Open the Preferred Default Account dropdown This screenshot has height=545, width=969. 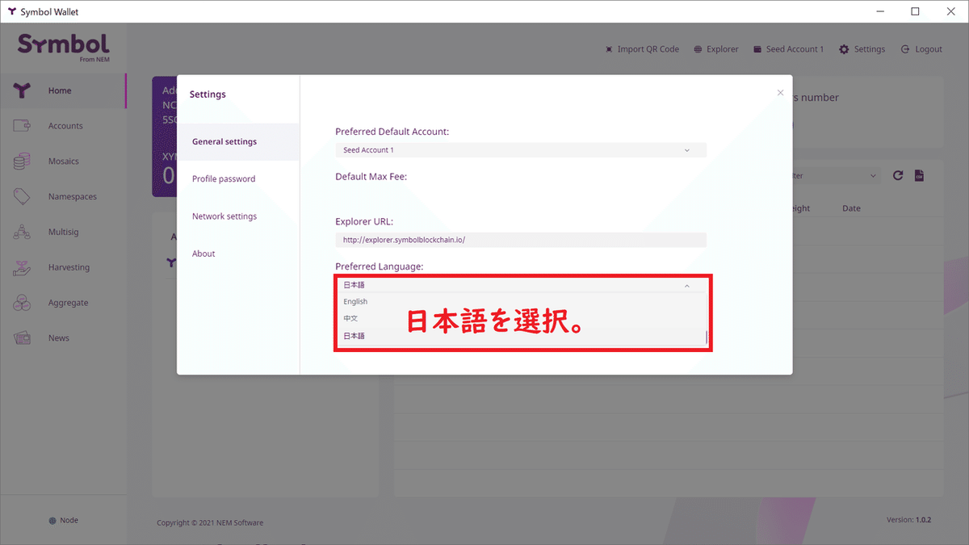[521, 150]
